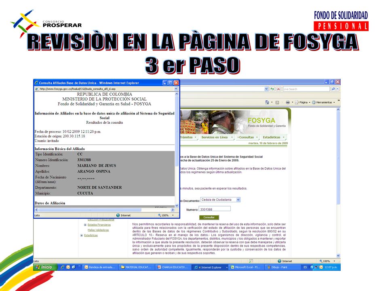Click the chevron overflow icon in command bar
The height and width of the screenshot is (291, 388).
click(x=339, y=101)
